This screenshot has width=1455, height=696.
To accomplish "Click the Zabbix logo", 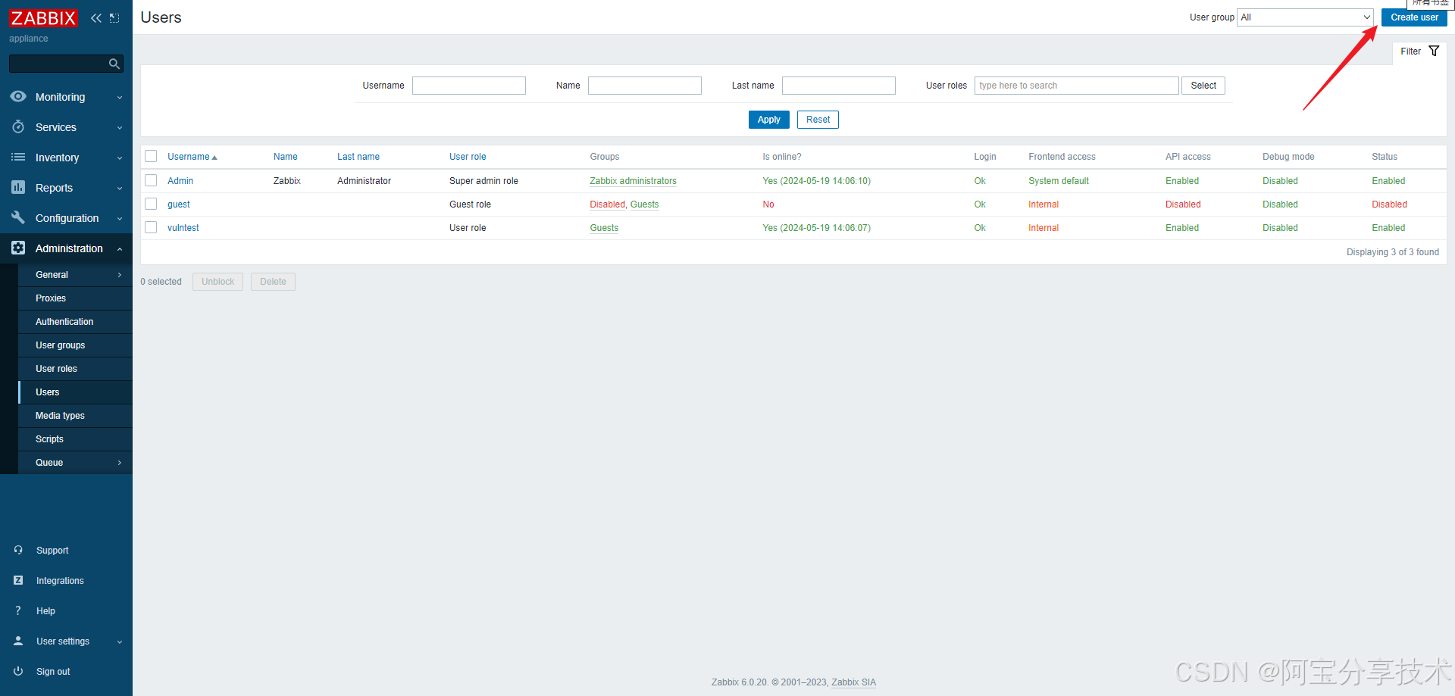I will 43,17.
